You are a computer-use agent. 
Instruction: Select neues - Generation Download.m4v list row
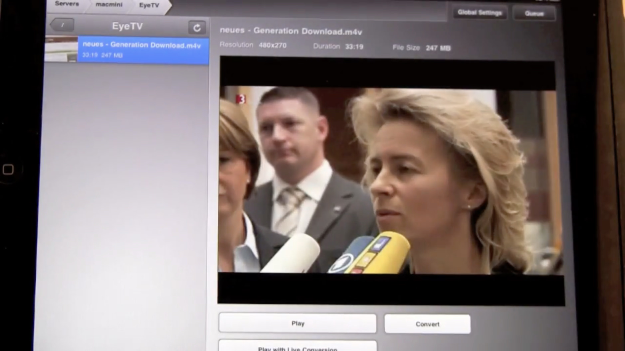[127, 50]
